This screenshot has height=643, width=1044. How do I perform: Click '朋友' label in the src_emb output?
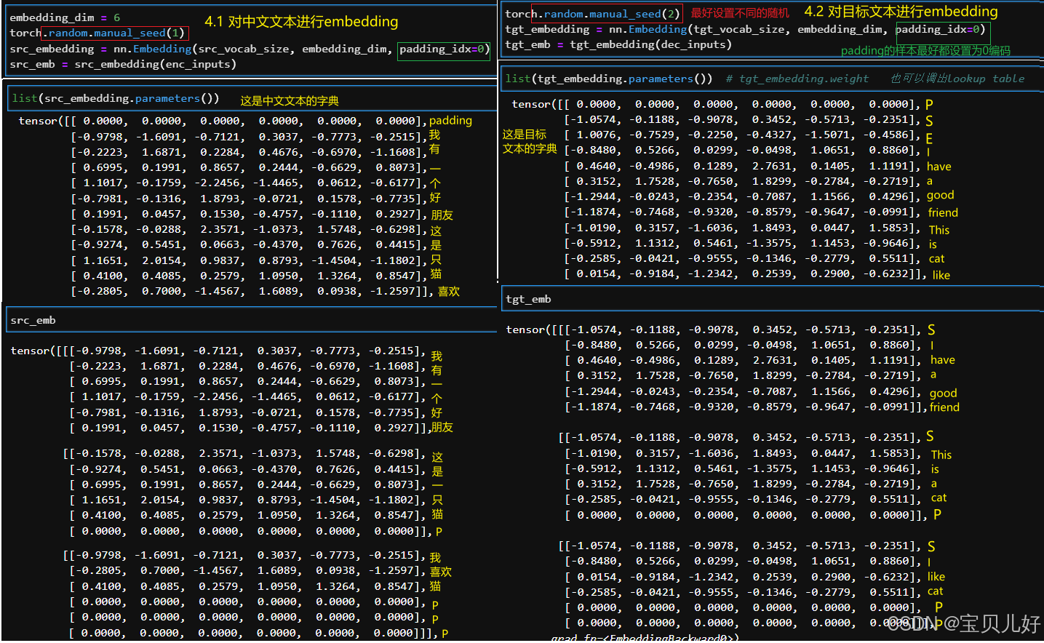coord(442,428)
